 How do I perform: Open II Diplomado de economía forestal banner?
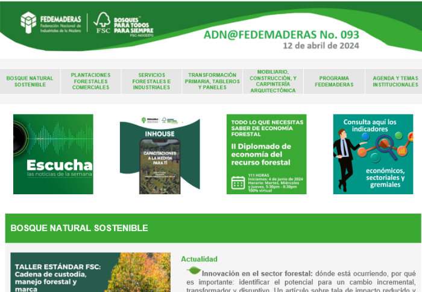[x=266, y=154]
